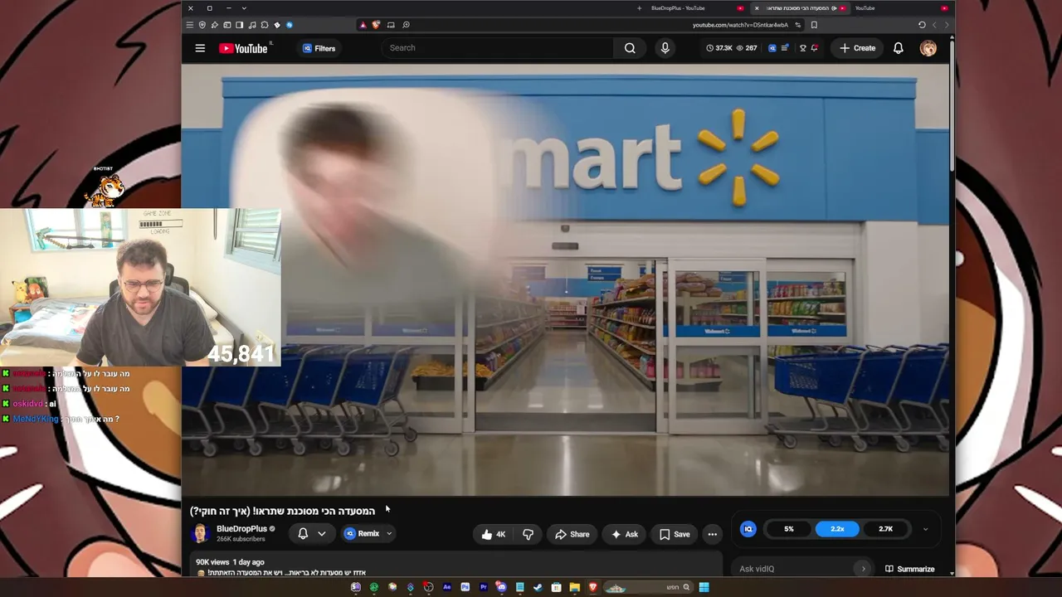
Task: Click the 90K views 1 day ago description
Action: tap(230, 562)
